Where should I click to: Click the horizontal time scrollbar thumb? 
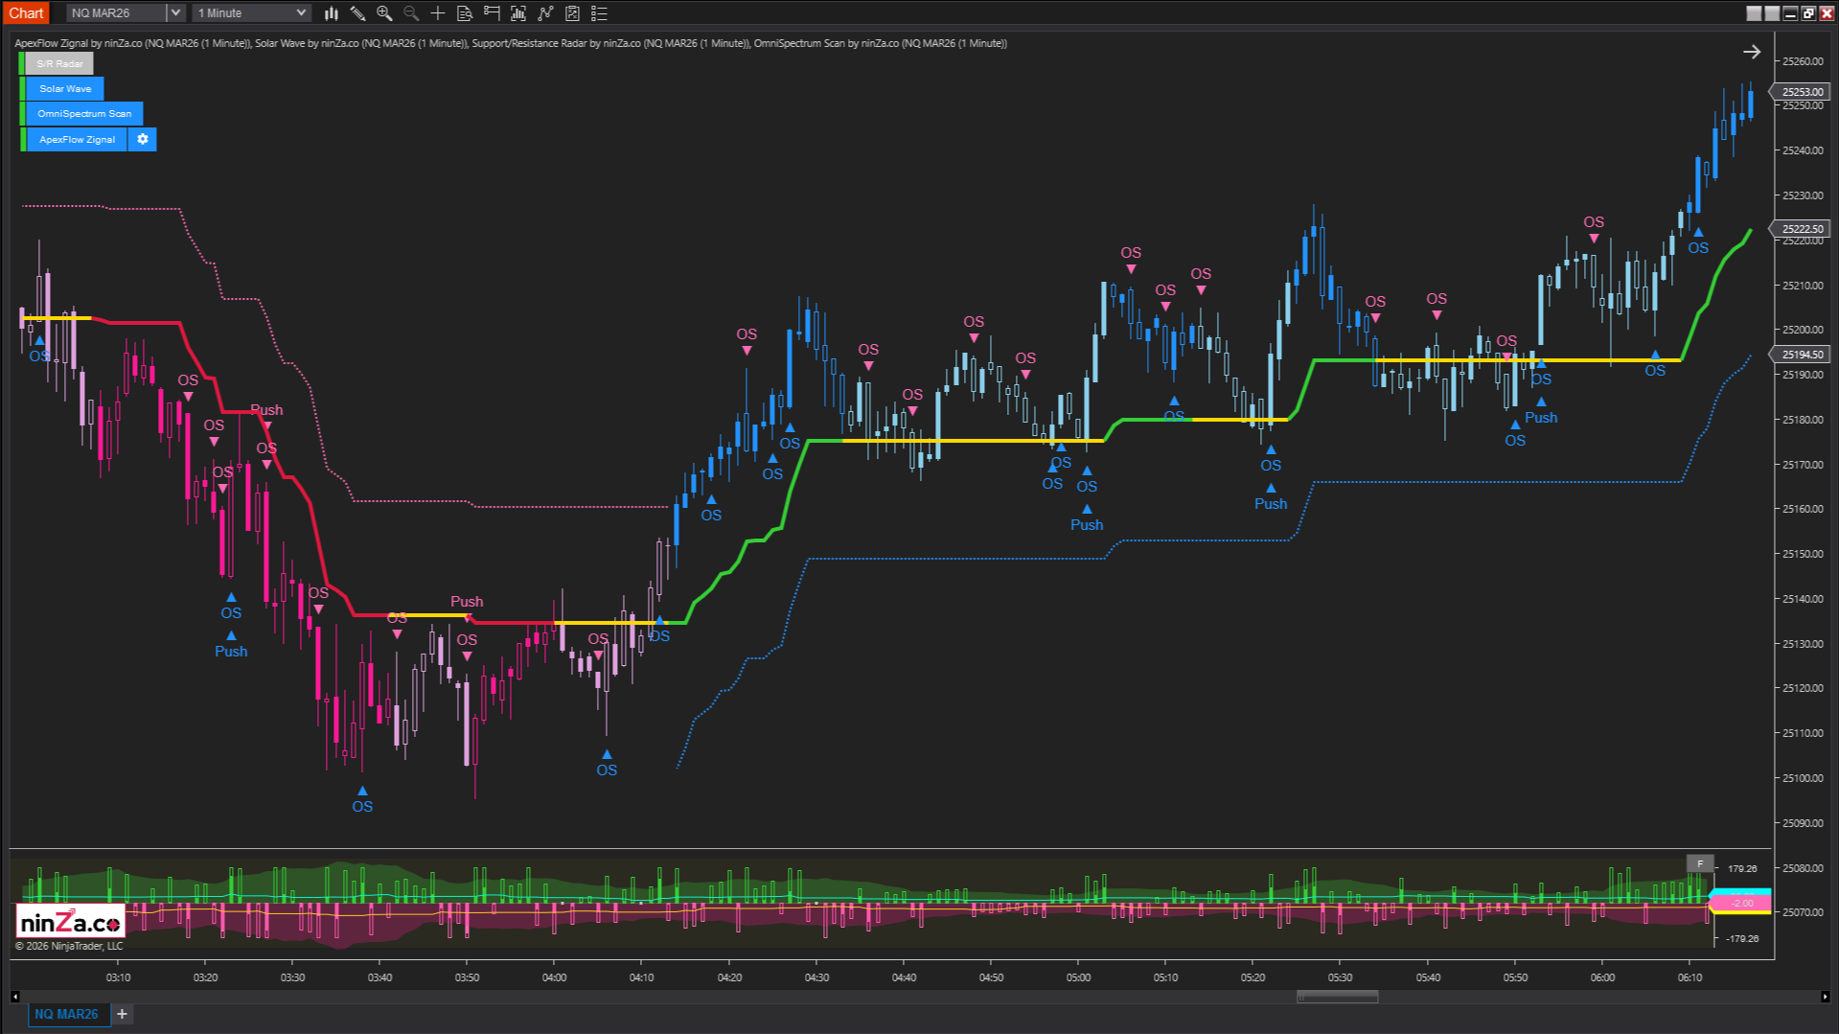tap(1337, 997)
